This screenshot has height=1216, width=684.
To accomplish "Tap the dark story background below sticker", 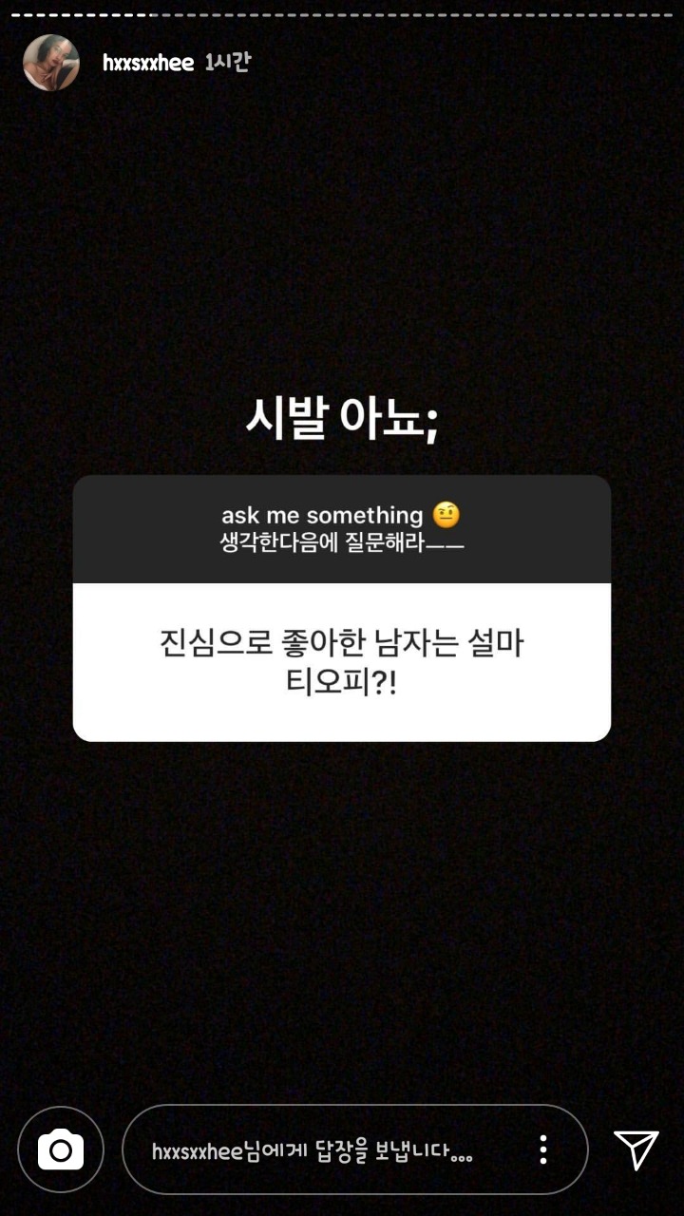I will pos(342,912).
